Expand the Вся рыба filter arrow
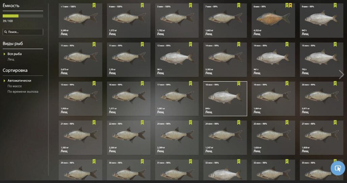Screen dimensions: 347x183 [x=4, y=54]
